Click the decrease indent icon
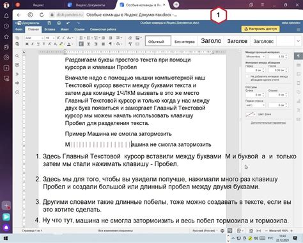Screen dimensions: 303x243 (x=104, y=38)
